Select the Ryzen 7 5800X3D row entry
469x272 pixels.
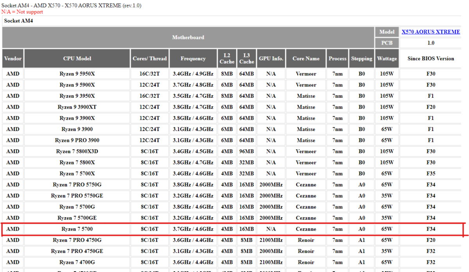[x=77, y=151]
